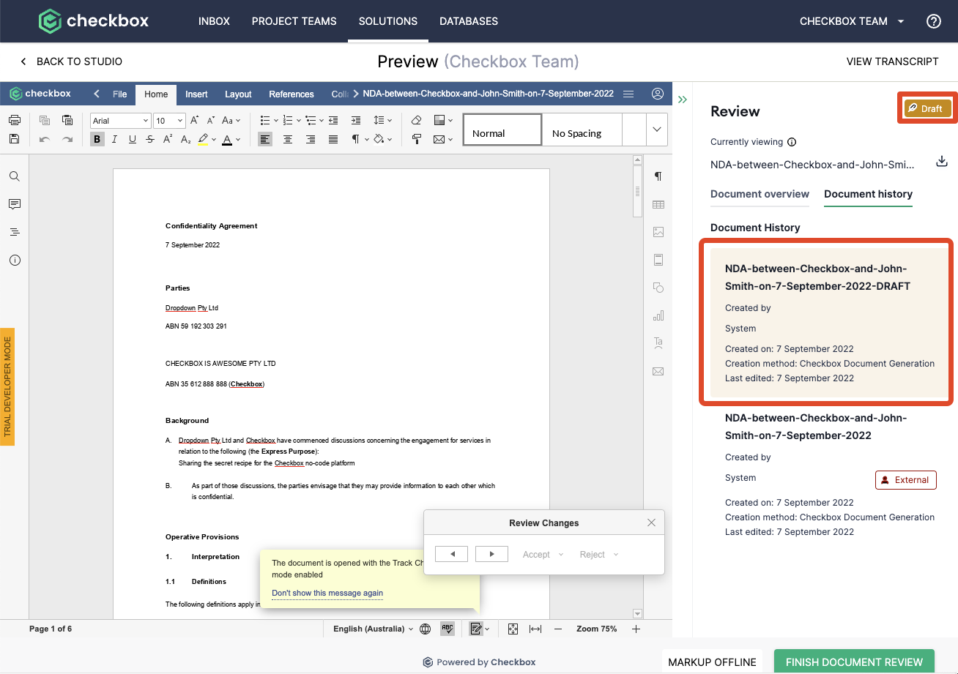
Task: Click the save document icon
Action: [x=14, y=139]
